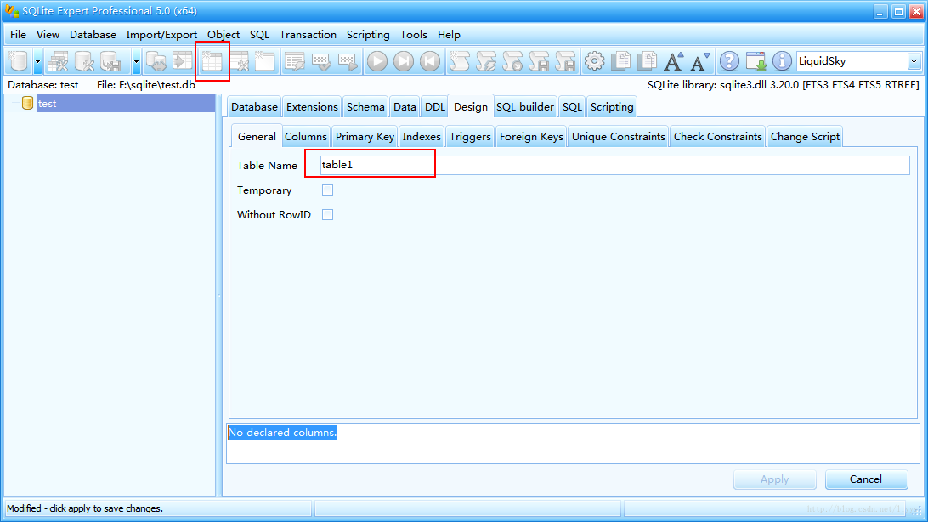Open the LiquidSky theme dropdown
The width and height of the screenshot is (928, 522).
coord(914,61)
